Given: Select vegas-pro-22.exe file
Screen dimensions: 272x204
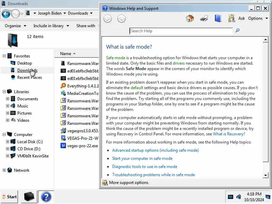Looking at the screenshot, I should tap(80, 146).
